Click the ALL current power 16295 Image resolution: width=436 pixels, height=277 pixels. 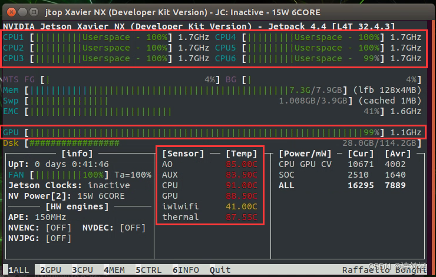click(x=361, y=185)
